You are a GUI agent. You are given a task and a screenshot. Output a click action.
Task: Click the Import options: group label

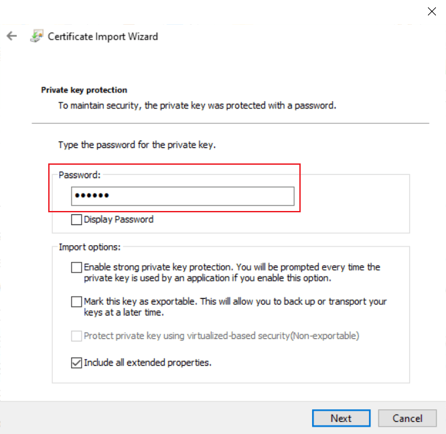(90, 246)
